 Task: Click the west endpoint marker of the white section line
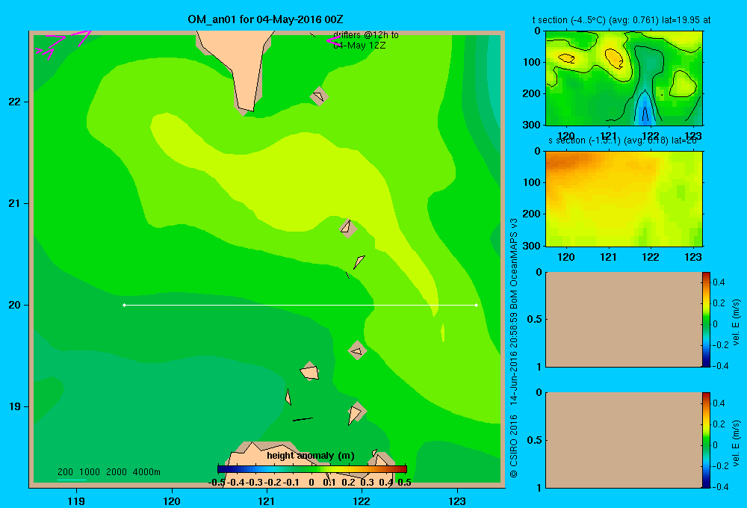tap(124, 305)
